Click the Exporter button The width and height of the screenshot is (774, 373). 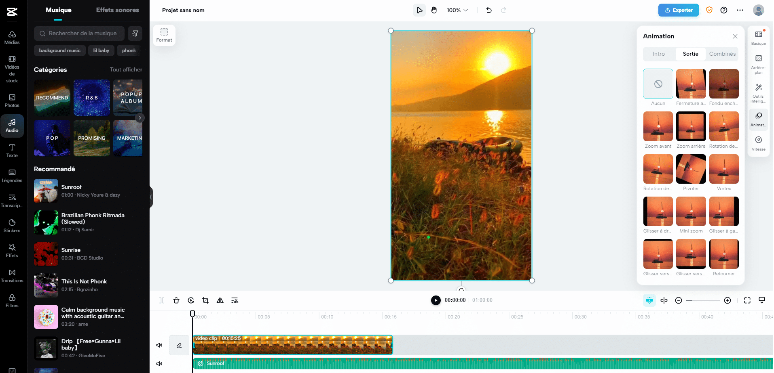[679, 10]
